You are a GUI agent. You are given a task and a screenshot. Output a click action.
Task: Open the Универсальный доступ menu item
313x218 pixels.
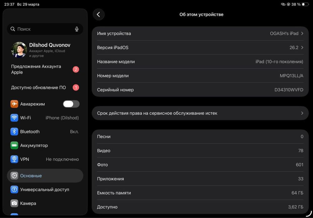point(45,189)
